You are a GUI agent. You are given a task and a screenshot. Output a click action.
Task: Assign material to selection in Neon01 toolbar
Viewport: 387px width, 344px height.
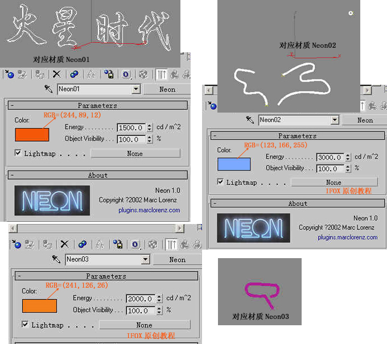click(40, 74)
